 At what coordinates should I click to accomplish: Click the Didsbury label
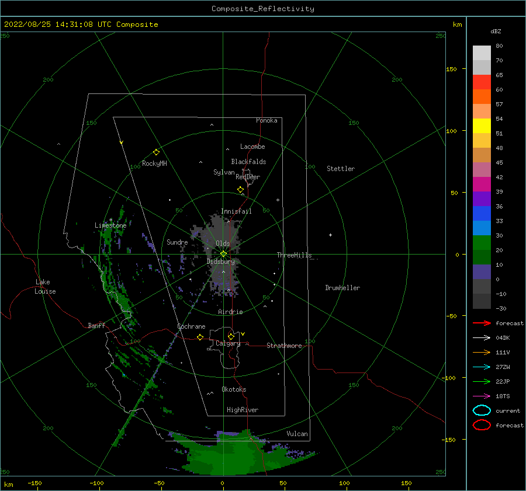pyautogui.click(x=221, y=262)
